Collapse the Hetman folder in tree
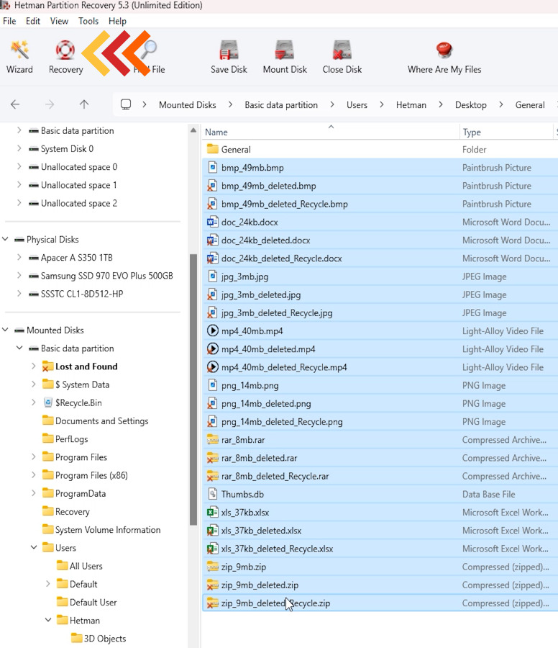 48,620
